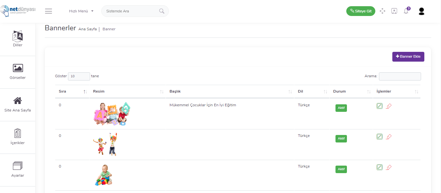This screenshot has height=193, width=441.
Task: Click the Banner Ekle button
Action: tap(408, 56)
